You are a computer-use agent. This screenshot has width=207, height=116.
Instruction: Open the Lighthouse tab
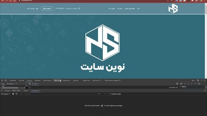(86, 81)
